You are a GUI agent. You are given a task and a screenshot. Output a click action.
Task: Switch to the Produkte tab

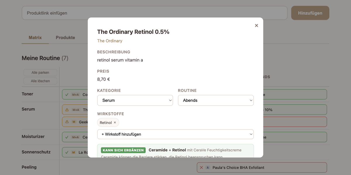(65, 38)
